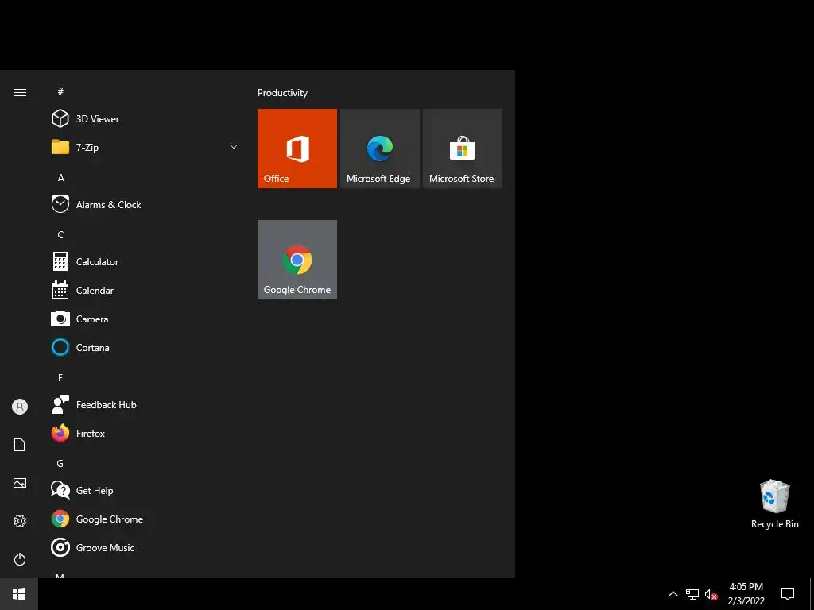Expand the Start menu hamburger button

tap(20, 92)
